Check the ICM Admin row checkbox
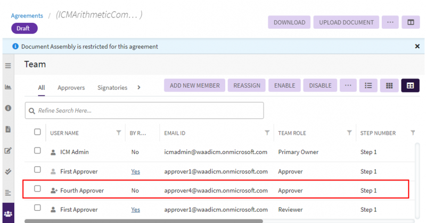The height and width of the screenshot is (223, 426). click(x=37, y=151)
